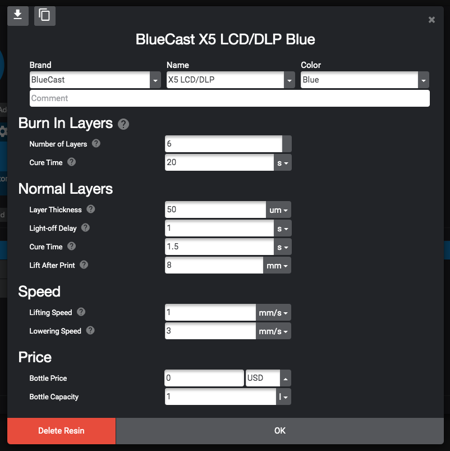This screenshot has width=450, height=451.
Task: Click the burn-in Cure Time field with 20
Action: tap(219, 162)
